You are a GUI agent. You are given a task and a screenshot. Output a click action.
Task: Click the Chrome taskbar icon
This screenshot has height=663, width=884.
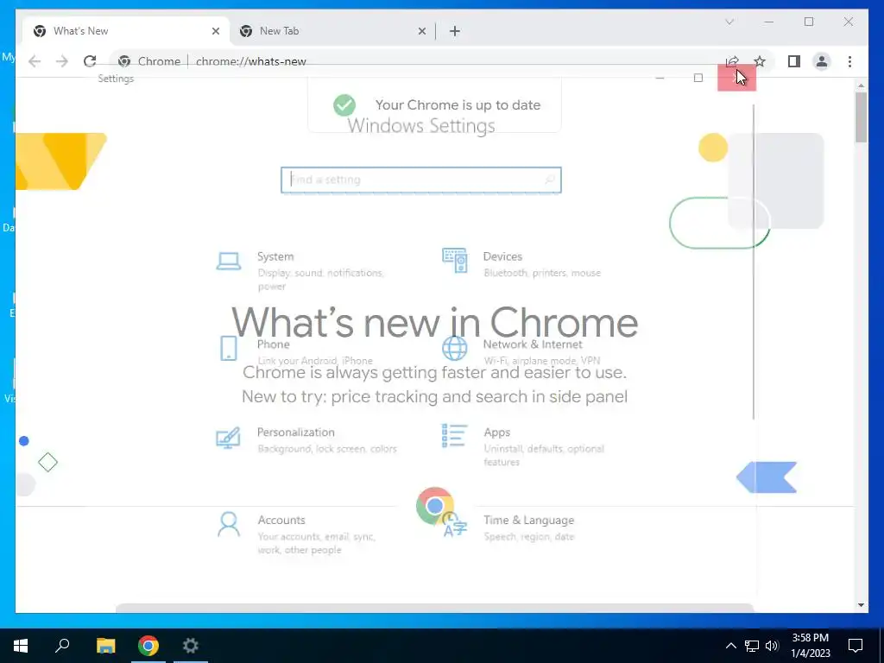(x=148, y=646)
